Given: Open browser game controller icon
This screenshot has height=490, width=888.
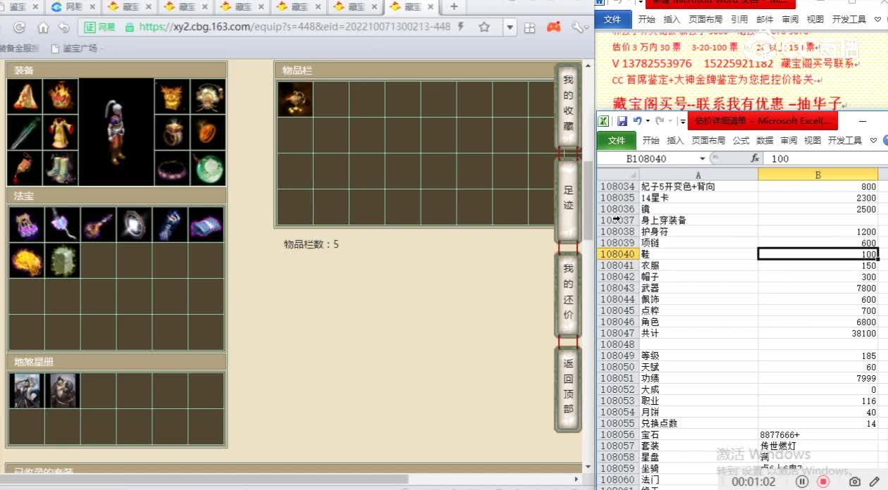Looking at the screenshot, I should click(x=554, y=27).
